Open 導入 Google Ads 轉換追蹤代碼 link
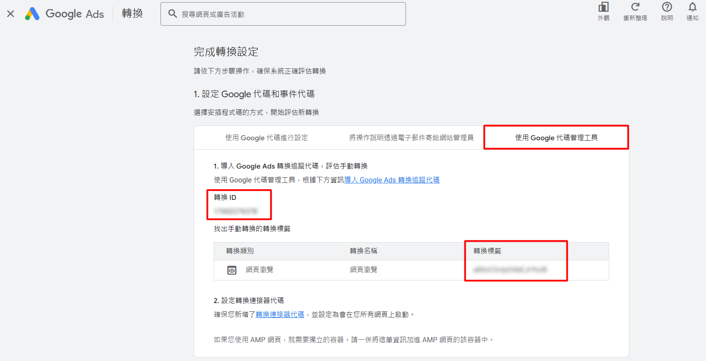 (x=392, y=180)
